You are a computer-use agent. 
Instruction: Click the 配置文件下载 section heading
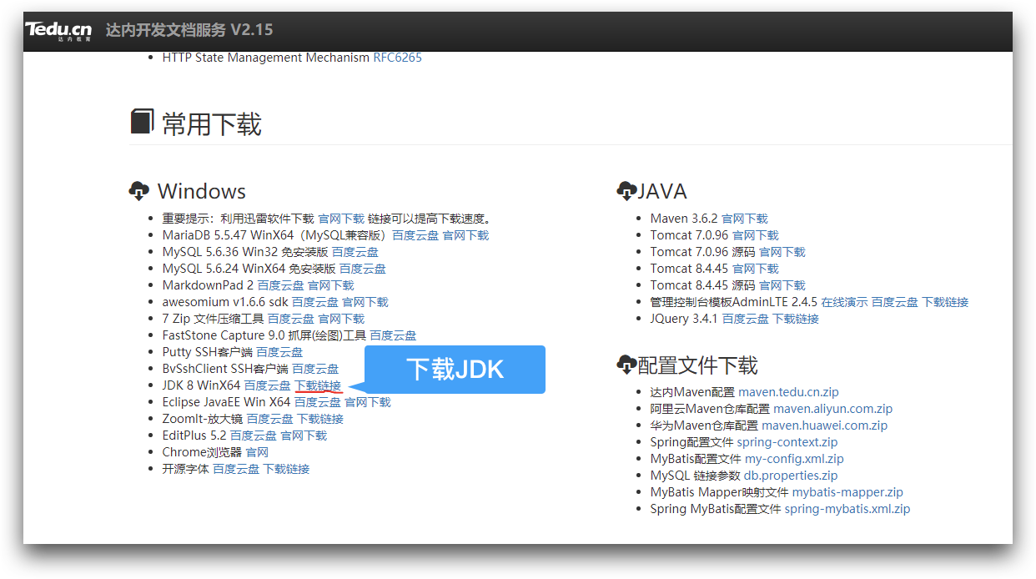point(698,365)
